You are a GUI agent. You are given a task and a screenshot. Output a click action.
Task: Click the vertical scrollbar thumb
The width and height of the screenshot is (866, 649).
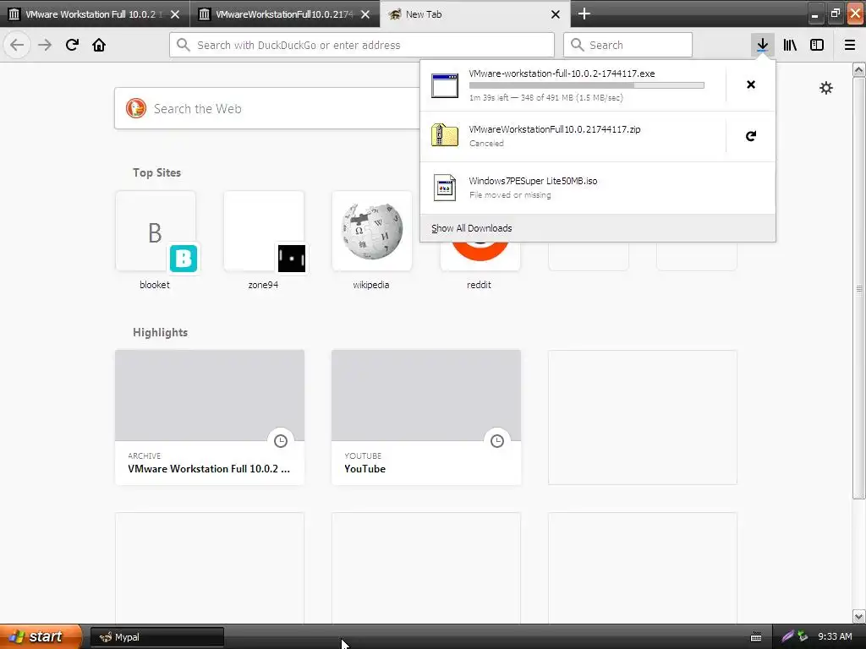pos(858,288)
